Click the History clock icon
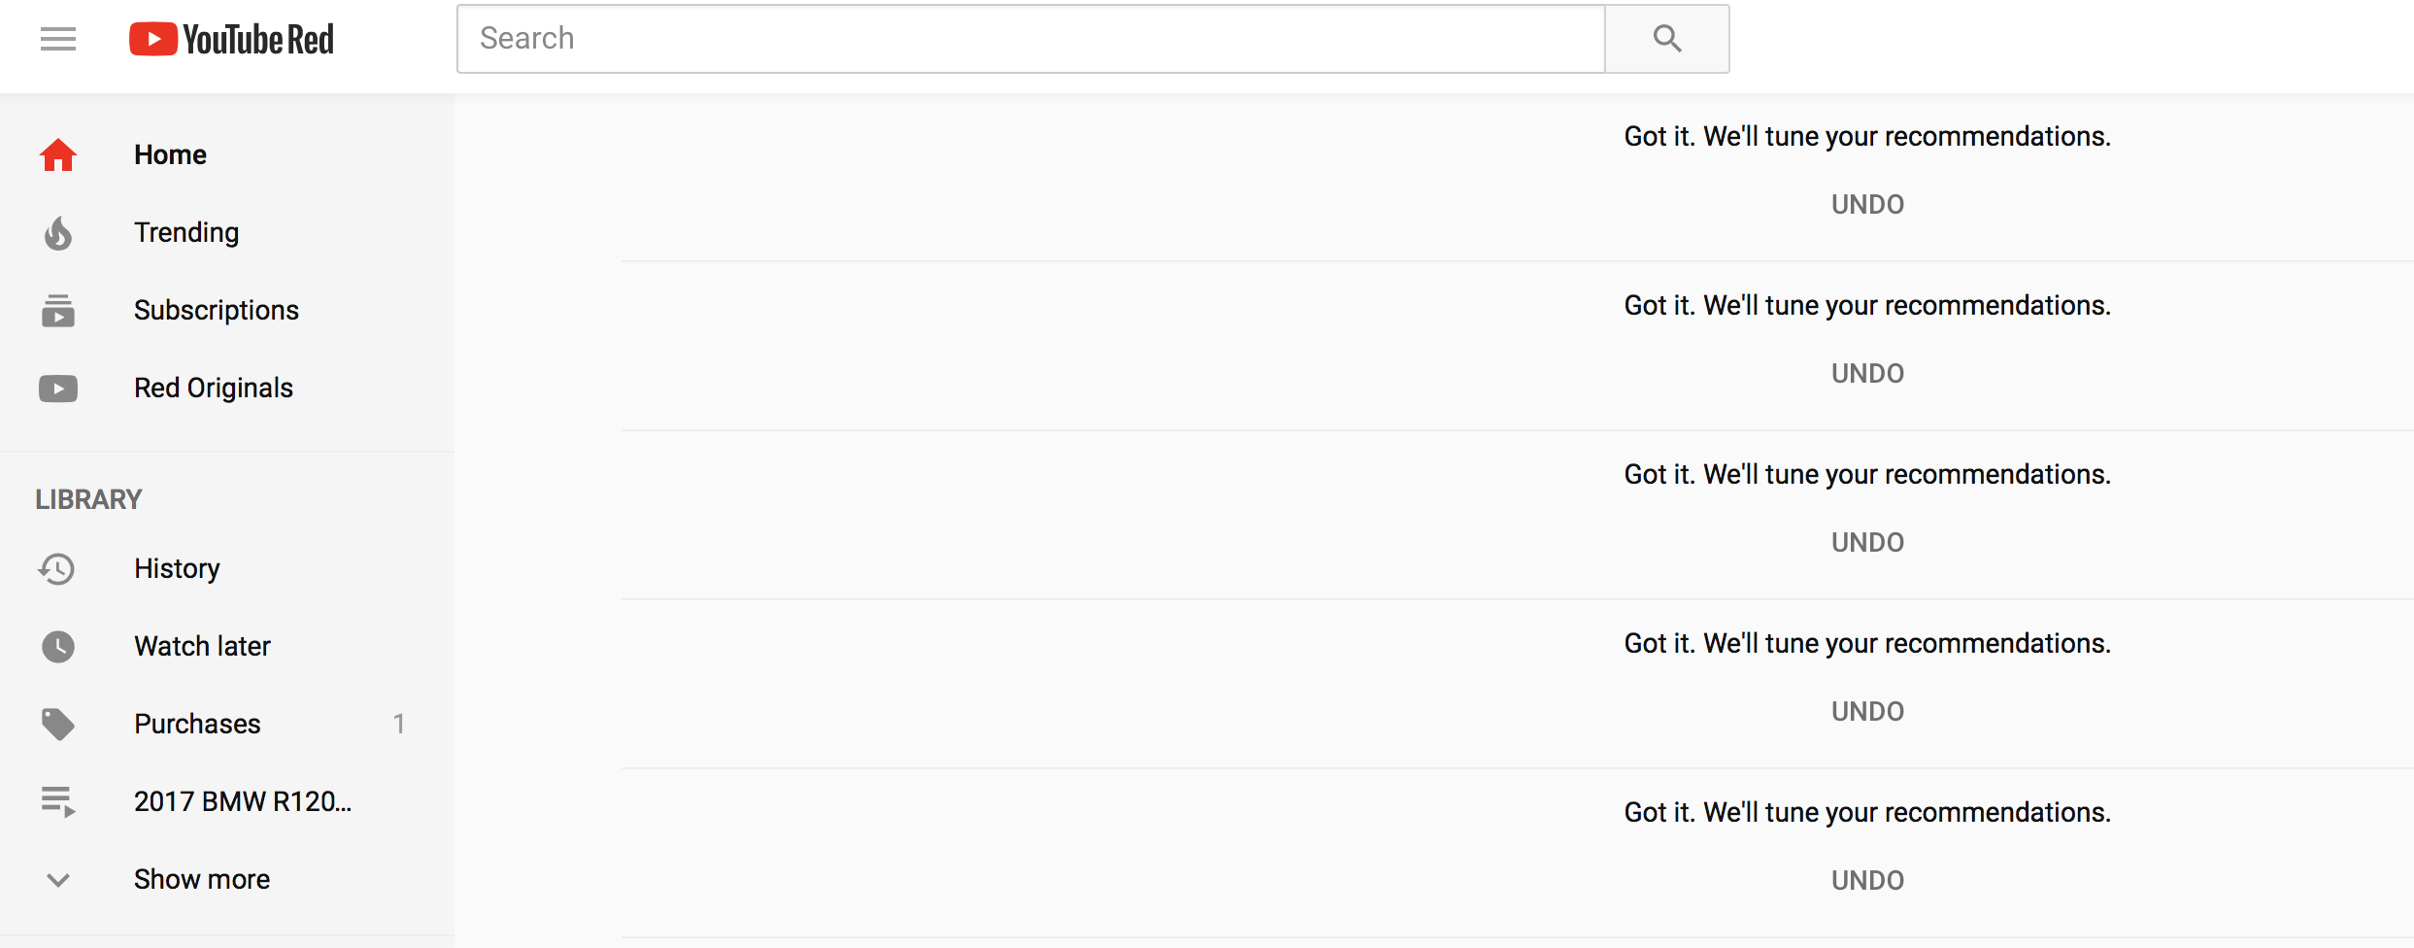This screenshot has height=948, width=2414. [x=58, y=569]
